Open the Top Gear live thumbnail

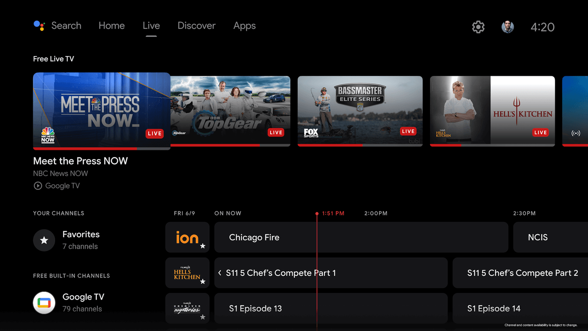230,111
